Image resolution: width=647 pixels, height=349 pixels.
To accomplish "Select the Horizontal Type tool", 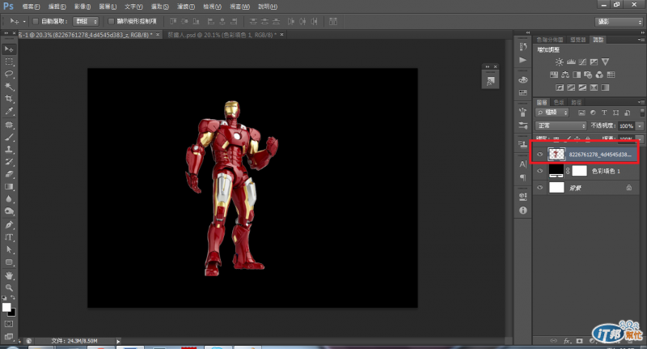I will (10, 237).
